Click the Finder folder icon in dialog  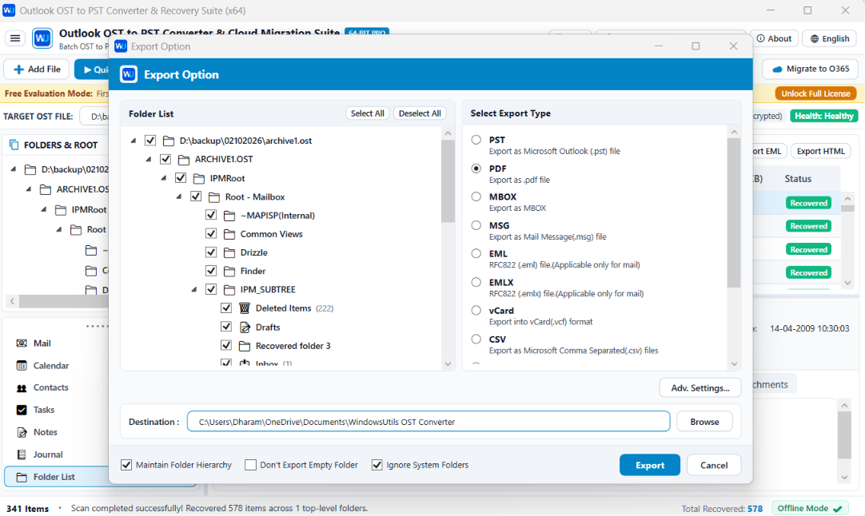coord(229,272)
